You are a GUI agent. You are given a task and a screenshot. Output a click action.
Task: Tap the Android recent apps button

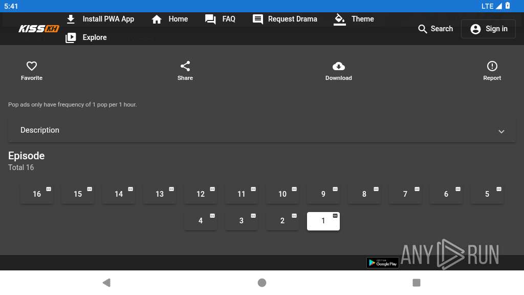point(417,283)
